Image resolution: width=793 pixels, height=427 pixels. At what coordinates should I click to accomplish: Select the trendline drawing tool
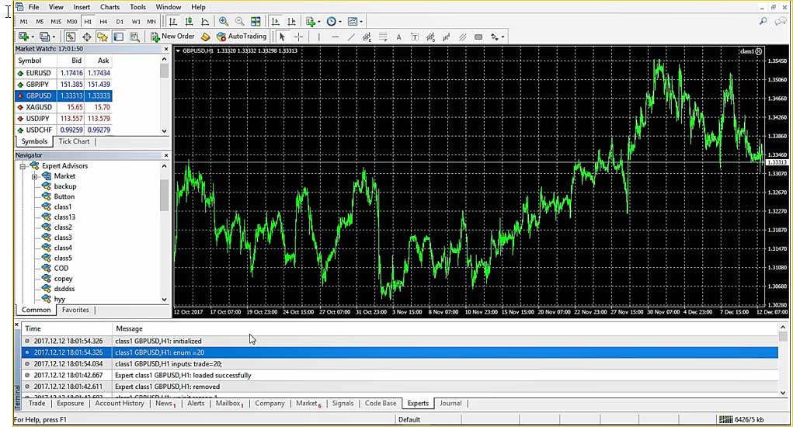pyautogui.click(x=351, y=36)
